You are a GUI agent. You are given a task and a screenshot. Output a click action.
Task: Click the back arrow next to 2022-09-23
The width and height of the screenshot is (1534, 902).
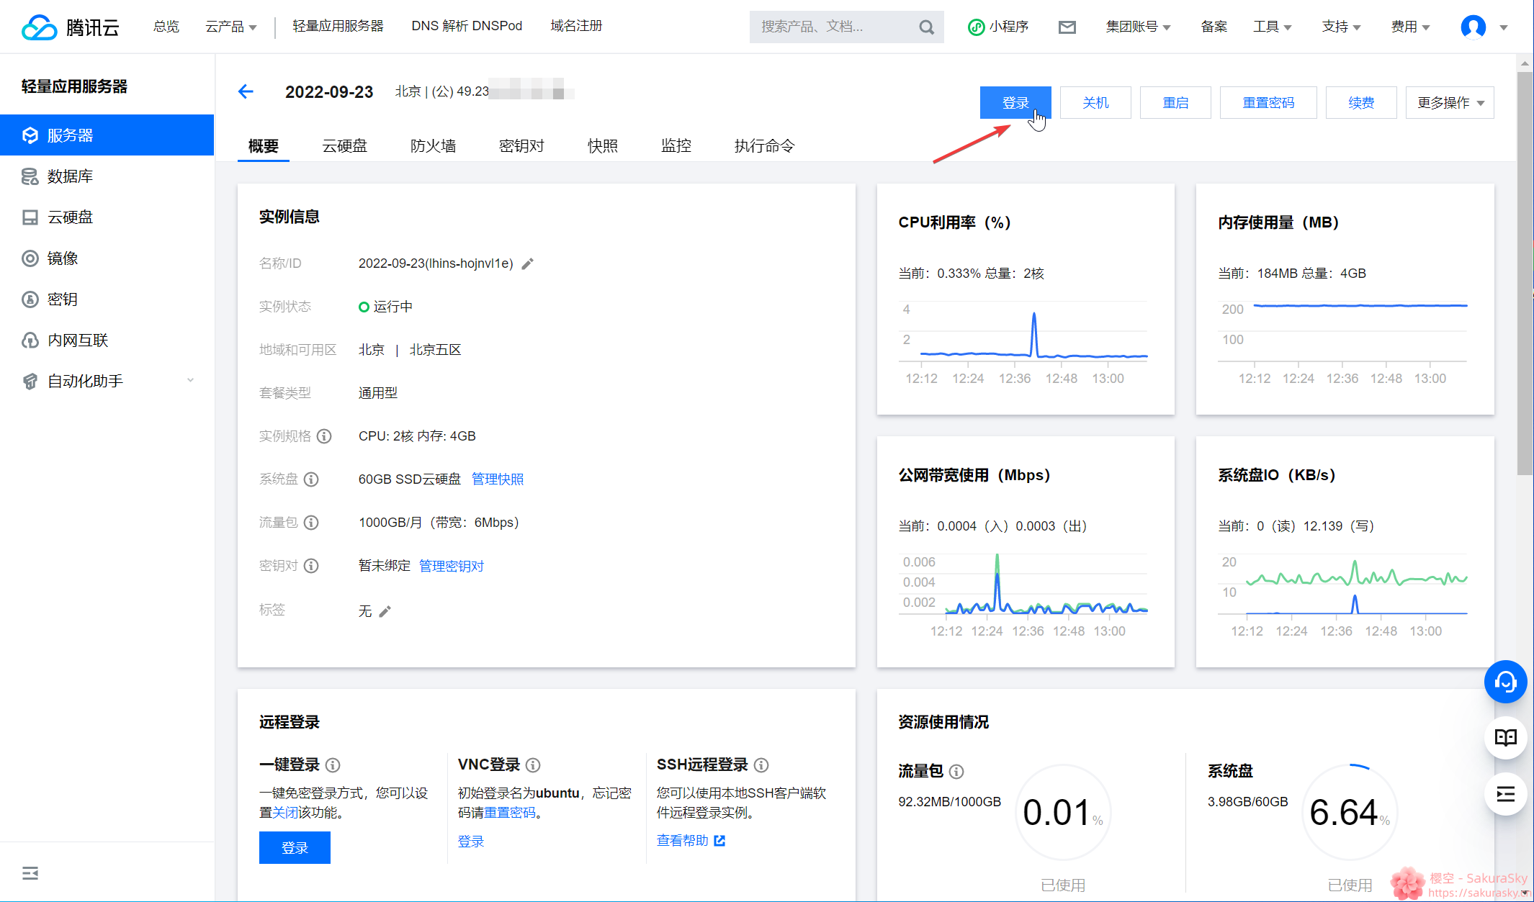coord(246,91)
